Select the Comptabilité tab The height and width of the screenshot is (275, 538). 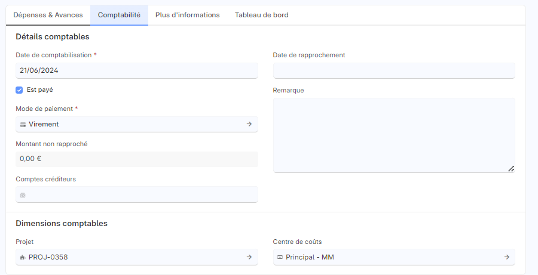119,15
